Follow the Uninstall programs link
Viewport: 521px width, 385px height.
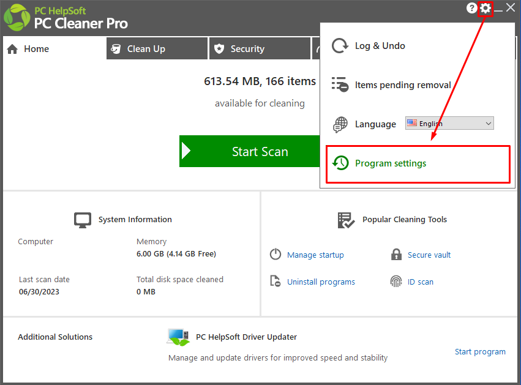pyautogui.click(x=321, y=282)
